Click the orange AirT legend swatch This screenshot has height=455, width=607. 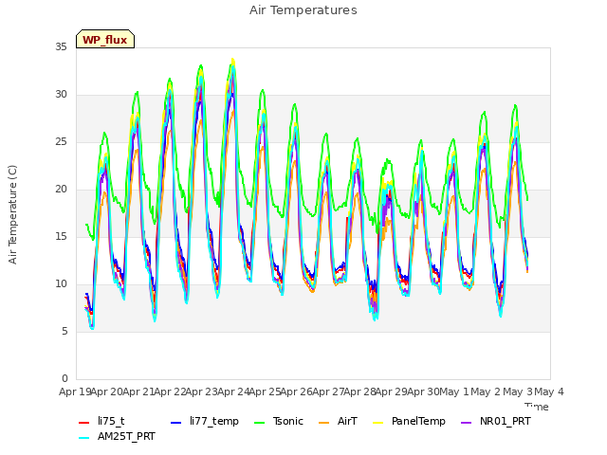pyautogui.click(x=324, y=423)
